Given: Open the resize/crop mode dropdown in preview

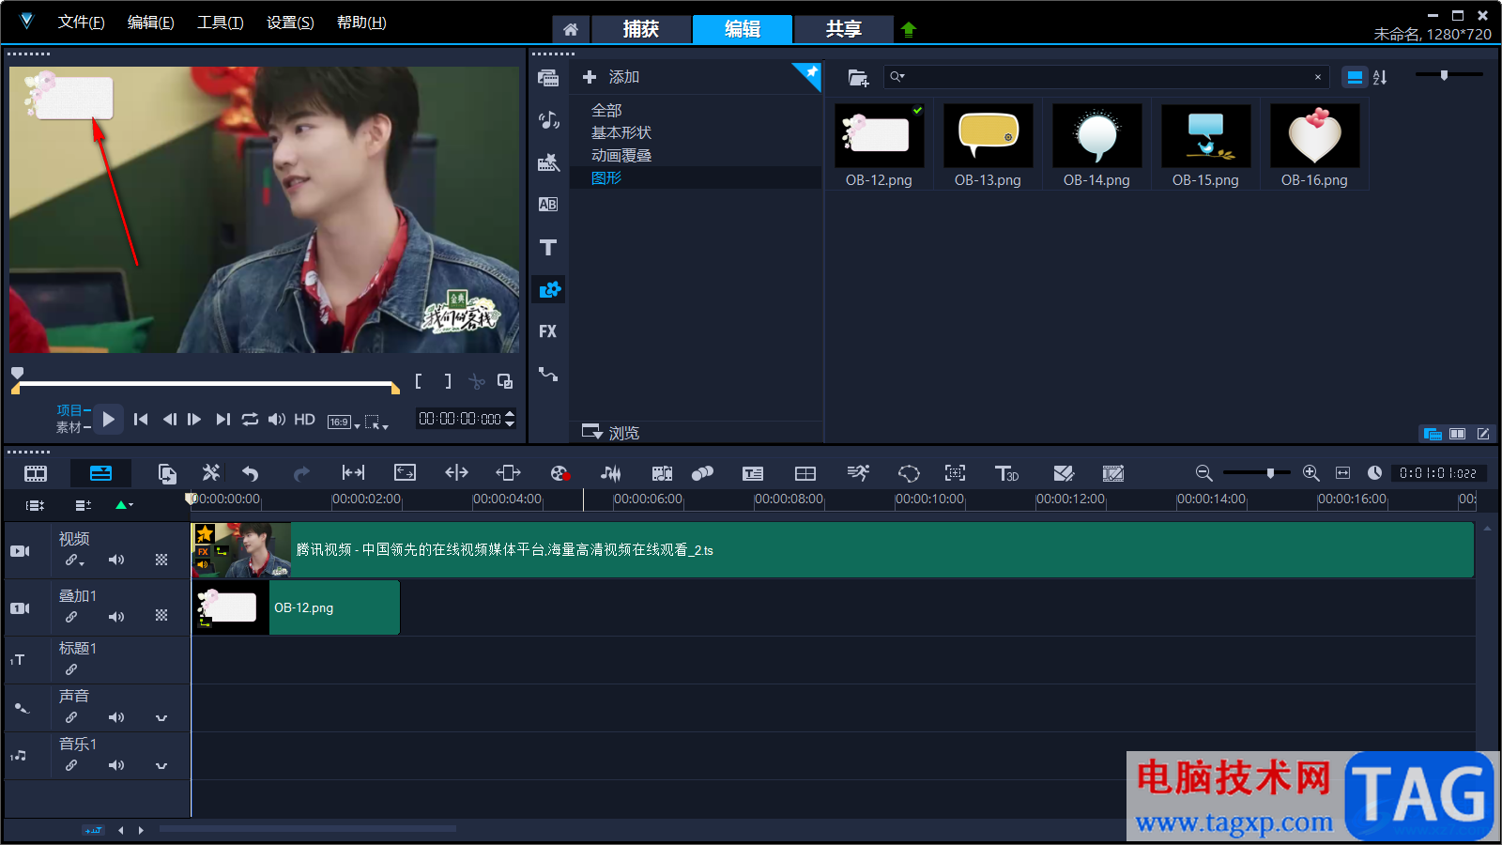Looking at the screenshot, I should coord(376,422).
